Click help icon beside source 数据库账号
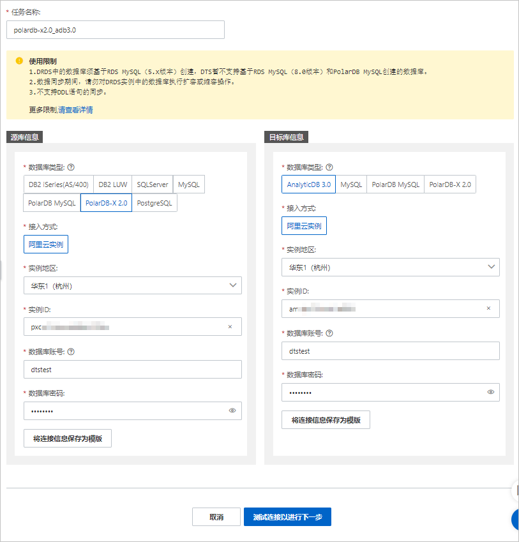The height and width of the screenshot is (542, 519). (71, 352)
